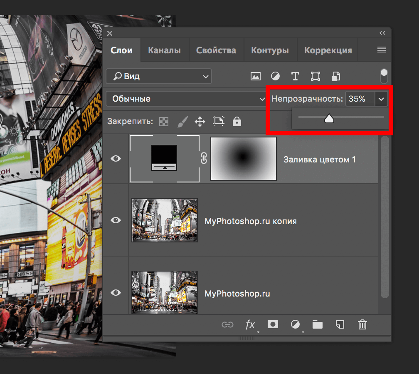The width and height of the screenshot is (419, 374).
Task: Open the Коррекция tab
Action: pos(328,50)
